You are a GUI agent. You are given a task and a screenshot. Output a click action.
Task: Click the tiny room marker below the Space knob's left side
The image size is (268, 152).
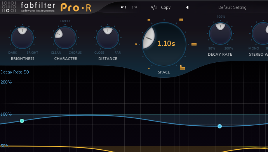pos(149,68)
